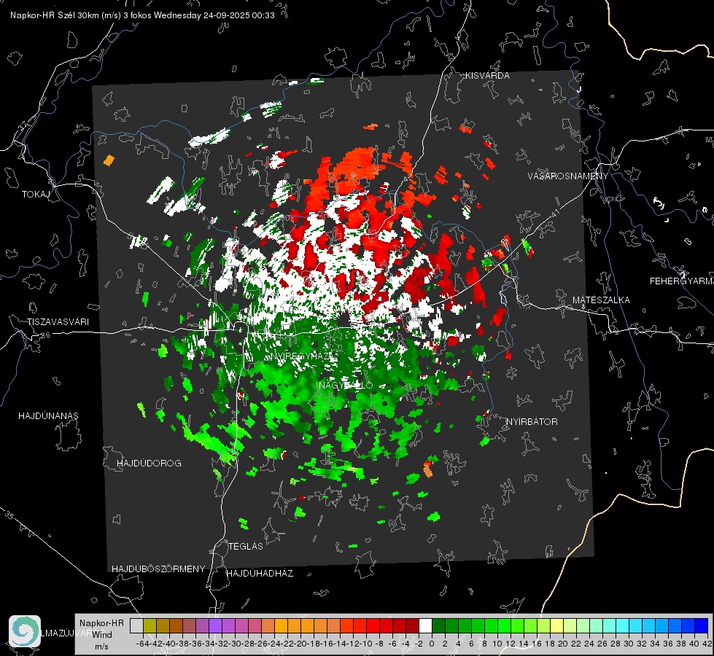Select the dark green swatch between 0 and 2
Screen dimensions: 714x656
[438, 625]
